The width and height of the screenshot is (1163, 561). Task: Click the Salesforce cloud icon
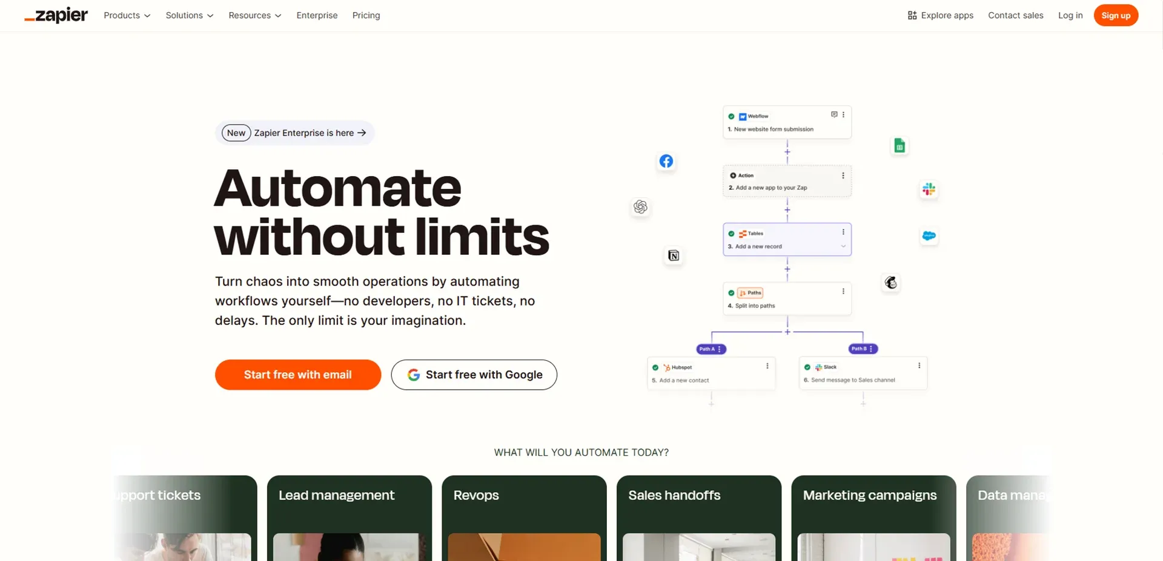point(929,236)
